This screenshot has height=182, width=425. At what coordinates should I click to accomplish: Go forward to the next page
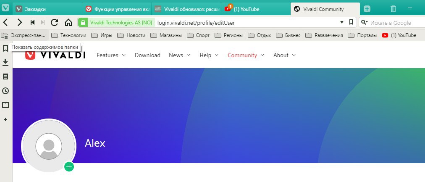pyautogui.click(x=19, y=23)
